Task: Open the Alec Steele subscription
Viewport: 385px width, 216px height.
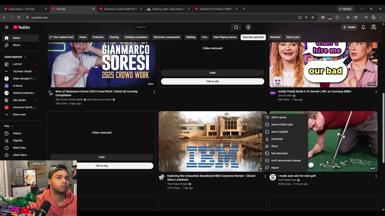Action: [x=20, y=100]
